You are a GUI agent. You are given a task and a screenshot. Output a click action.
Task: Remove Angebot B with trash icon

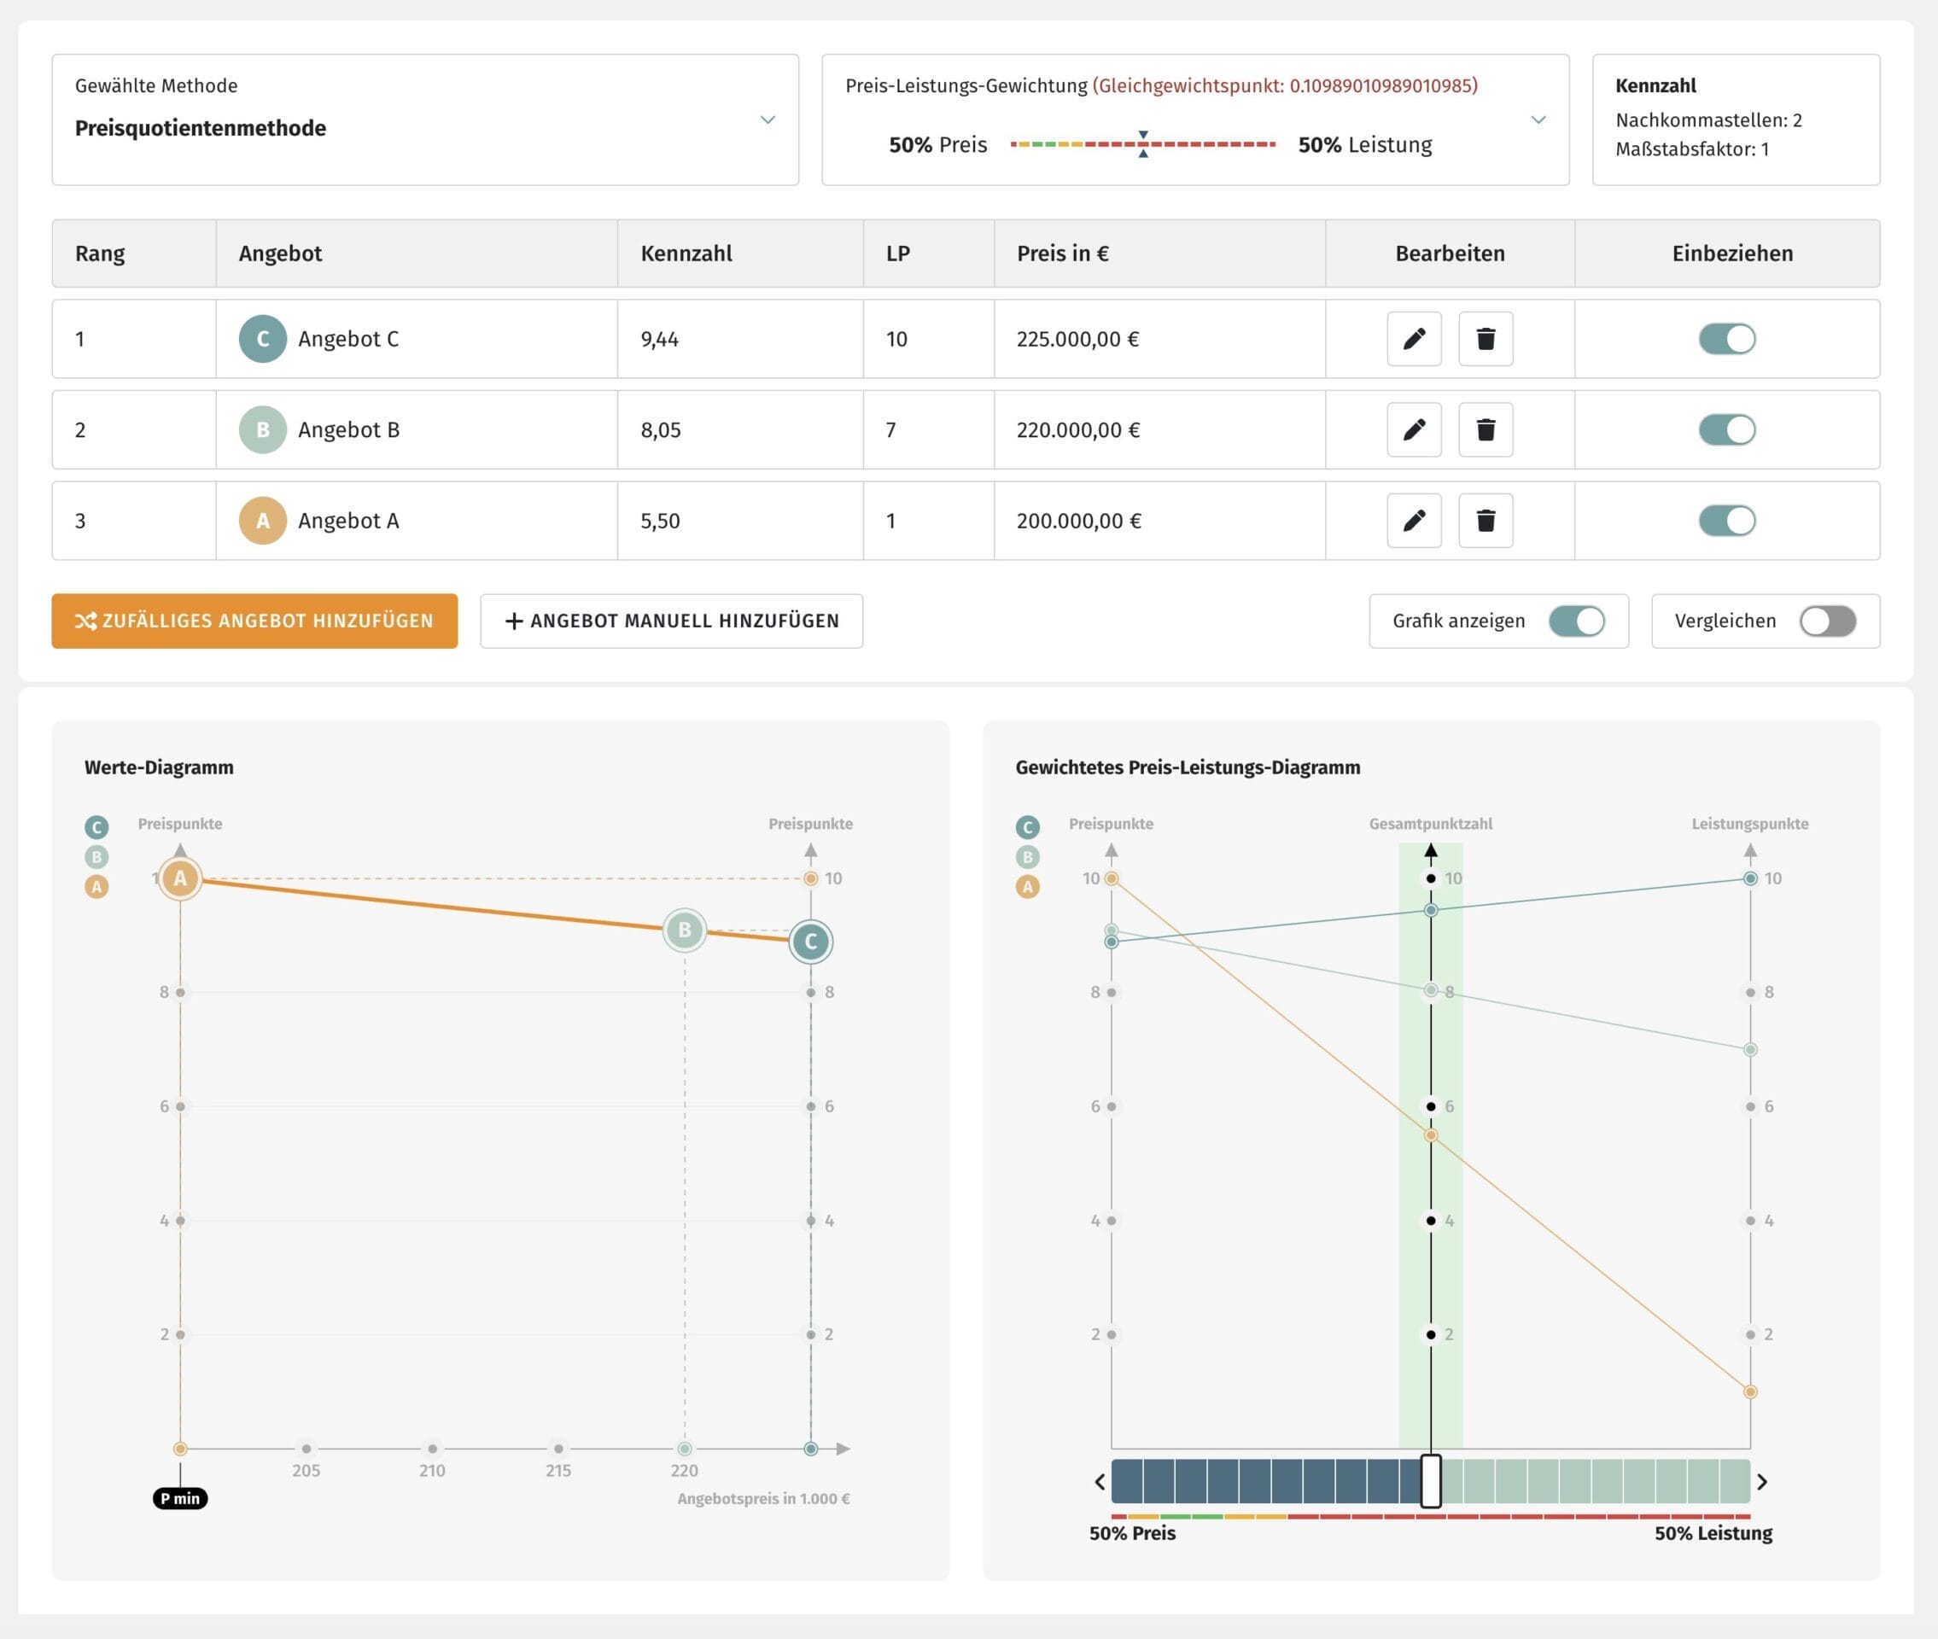(1485, 430)
